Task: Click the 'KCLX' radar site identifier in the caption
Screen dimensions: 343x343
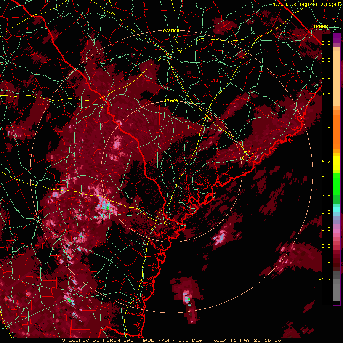Action: [x=220, y=340]
